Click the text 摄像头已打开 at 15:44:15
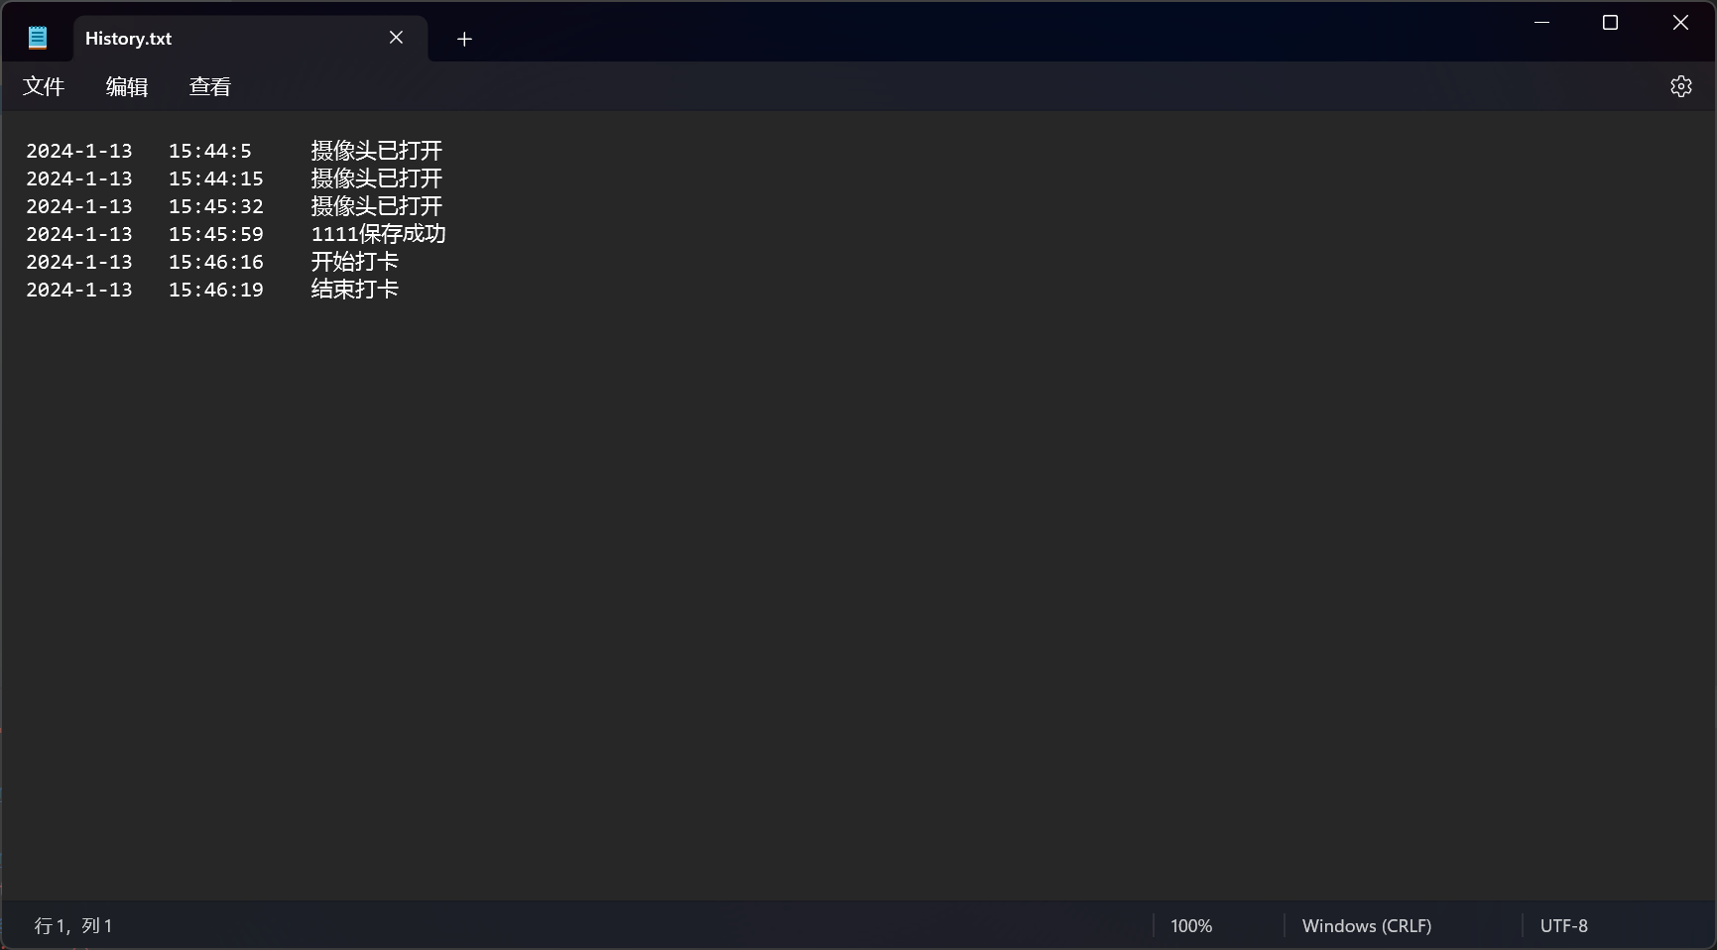 click(x=377, y=178)
